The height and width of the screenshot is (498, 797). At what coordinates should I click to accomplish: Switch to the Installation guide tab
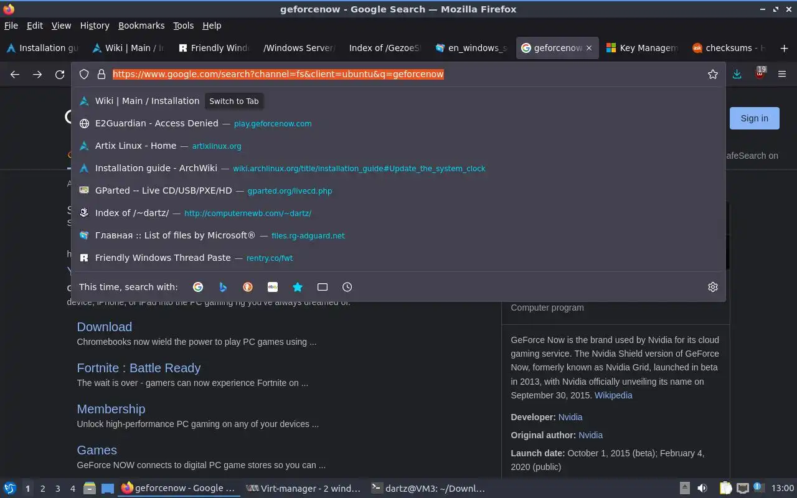pos(42,48)
